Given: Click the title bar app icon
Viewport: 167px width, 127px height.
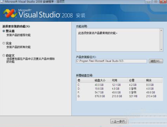Looking at the screenshot, I should [2, 2].
